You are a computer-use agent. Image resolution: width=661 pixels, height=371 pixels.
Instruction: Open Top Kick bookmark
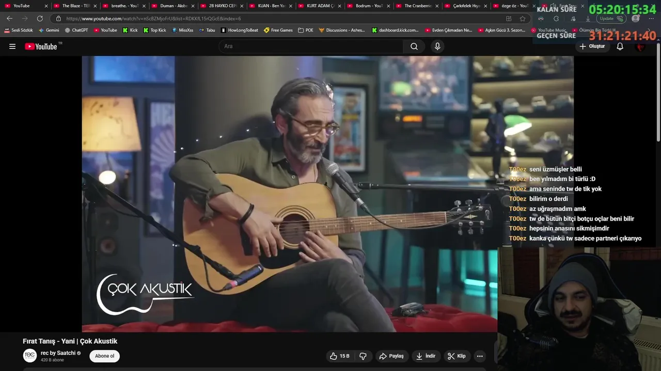click(154, 30)
